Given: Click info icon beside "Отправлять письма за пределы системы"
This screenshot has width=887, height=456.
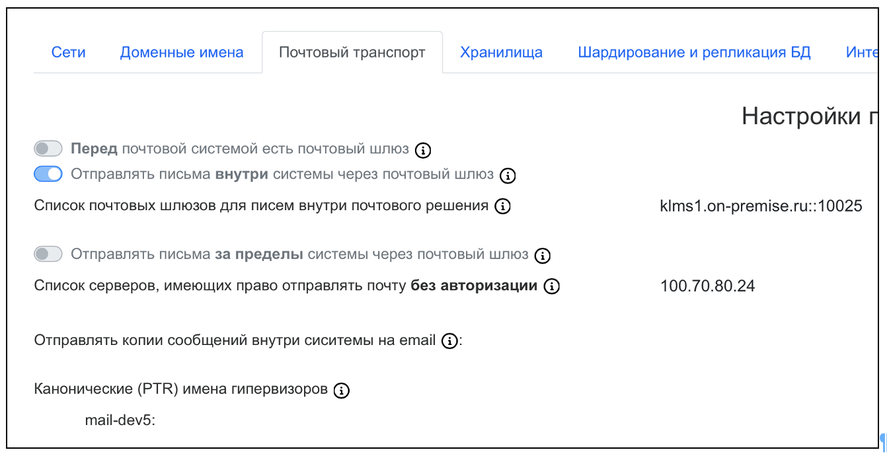Looking at the screenshot, I should click(x=543, y=255).
